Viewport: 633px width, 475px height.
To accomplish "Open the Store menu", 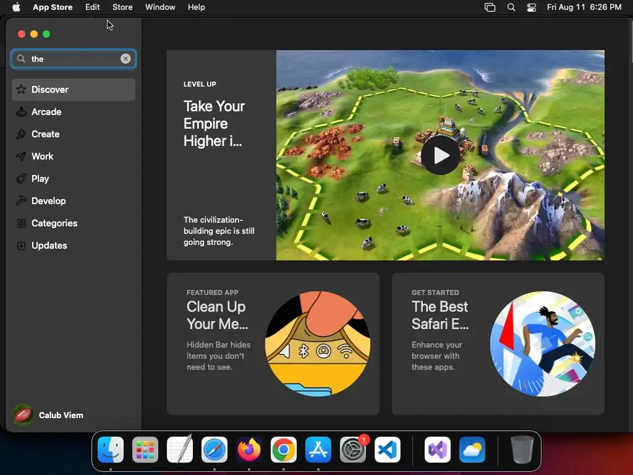I will pyautogui.click(x=122, y=7).
